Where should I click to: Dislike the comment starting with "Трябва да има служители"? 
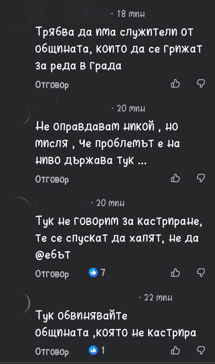point(201,85)
